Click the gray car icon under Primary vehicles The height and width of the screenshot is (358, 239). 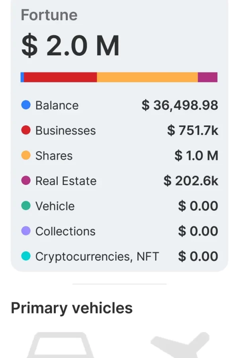coord(61,345)
